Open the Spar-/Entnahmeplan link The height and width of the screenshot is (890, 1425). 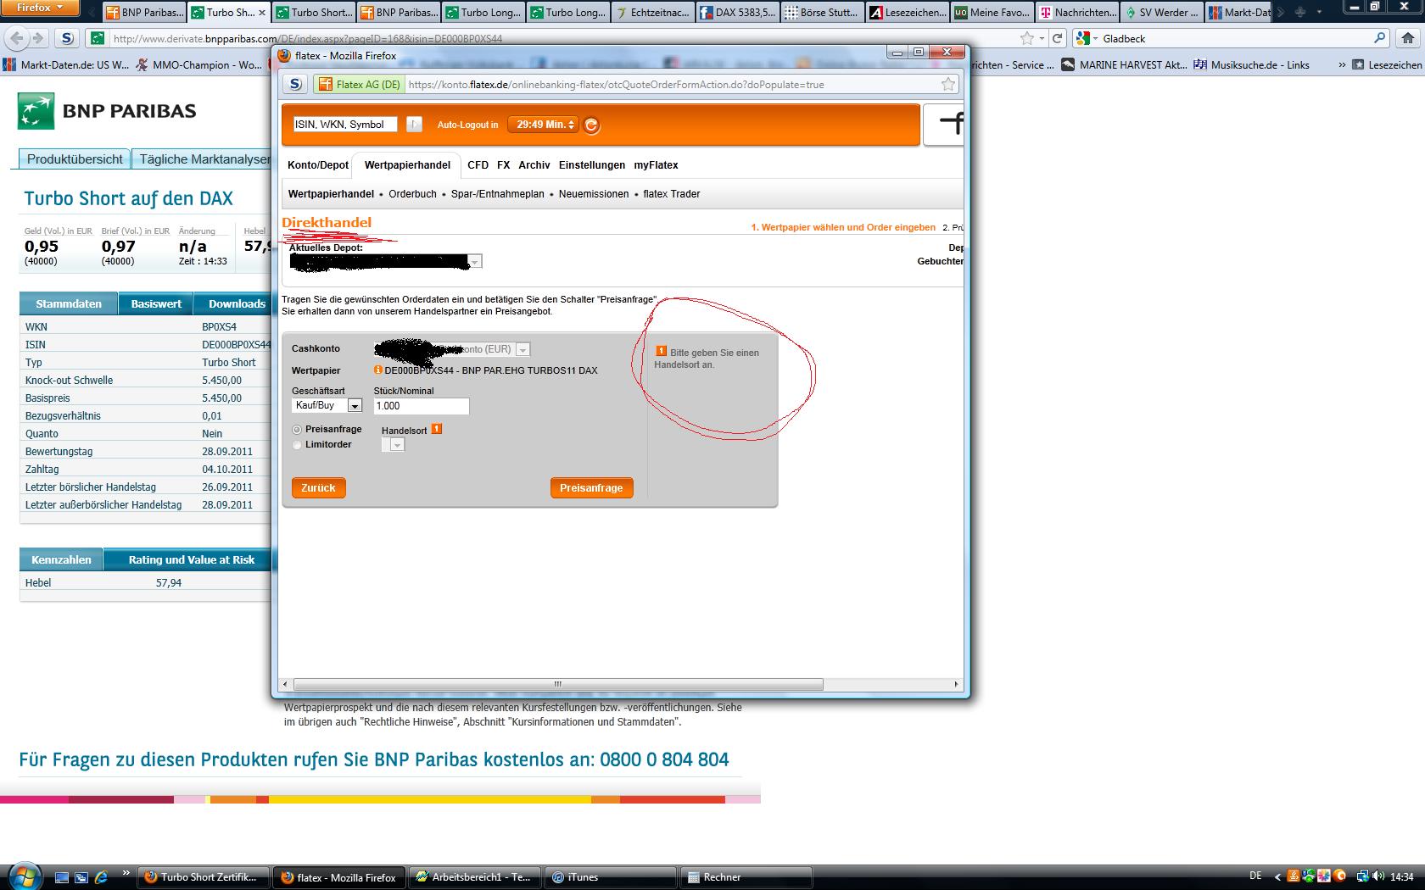click(498, 194)
